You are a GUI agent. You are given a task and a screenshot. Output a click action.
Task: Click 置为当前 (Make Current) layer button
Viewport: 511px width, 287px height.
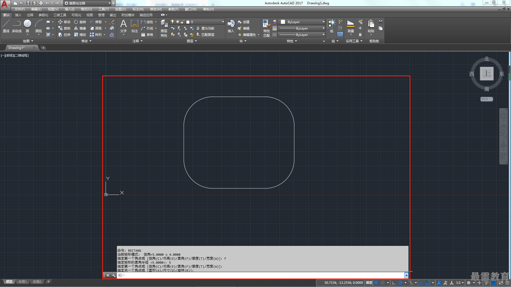point(205,28)
